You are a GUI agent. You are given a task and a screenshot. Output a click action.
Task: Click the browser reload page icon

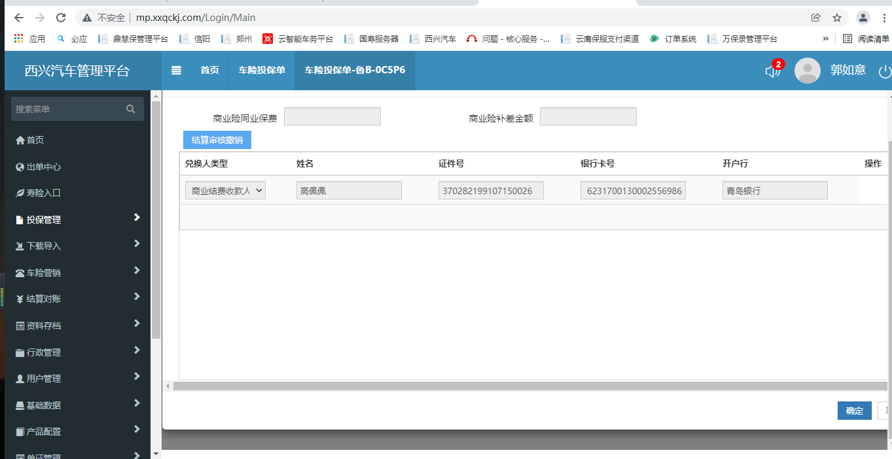tap(61, 18)
